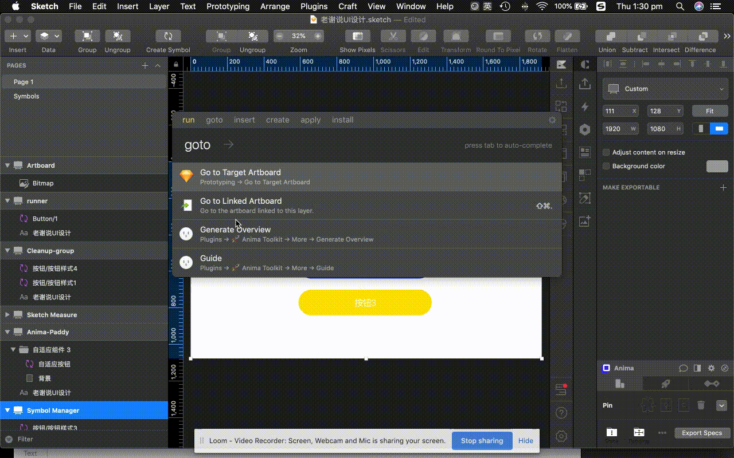This screenshot has height=458, width=734.
Task: Switch to the install tab in Runner
Action: [x=343, y=120]
